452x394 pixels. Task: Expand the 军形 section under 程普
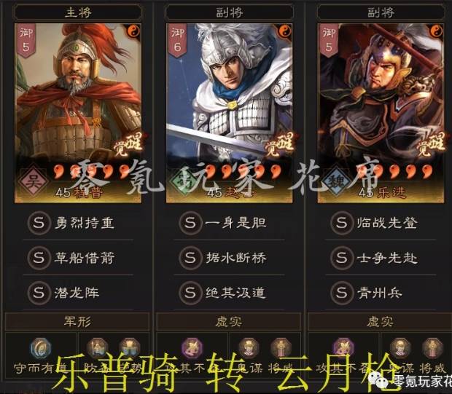tap(77, 321)
